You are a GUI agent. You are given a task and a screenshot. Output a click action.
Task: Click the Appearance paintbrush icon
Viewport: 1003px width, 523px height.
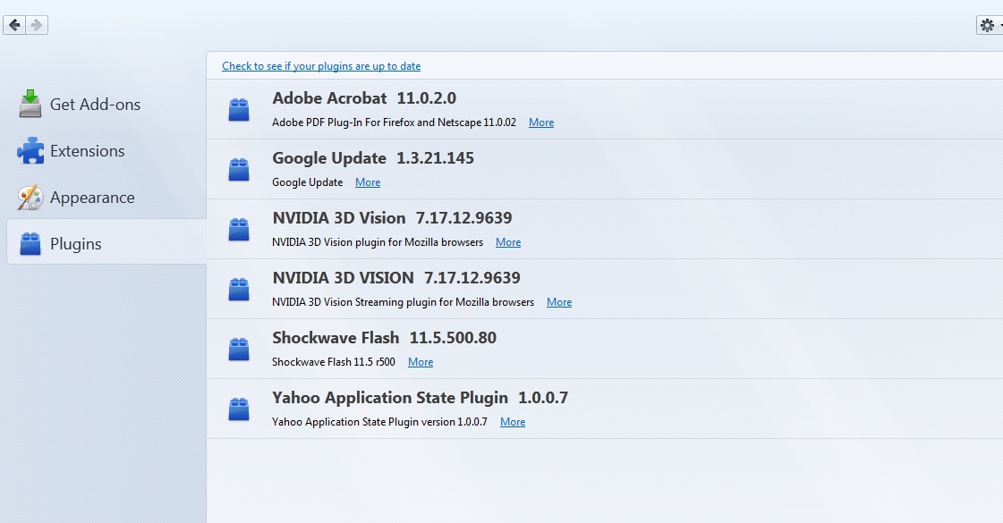[x=30, y=198]
